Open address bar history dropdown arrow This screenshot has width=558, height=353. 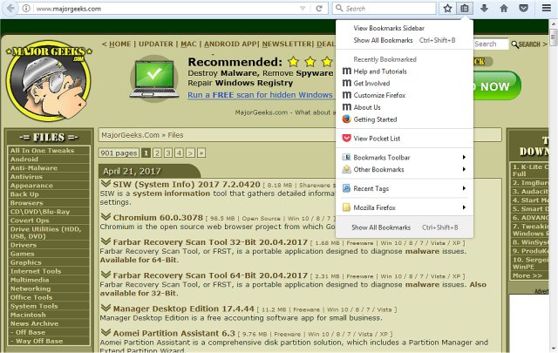pyautogui.click(x=303, y=9)
